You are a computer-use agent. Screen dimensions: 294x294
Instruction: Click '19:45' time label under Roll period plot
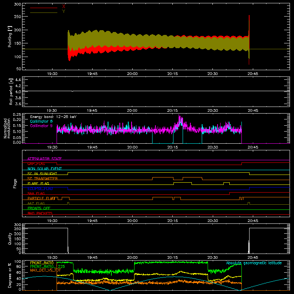click(x=92, y=111)
